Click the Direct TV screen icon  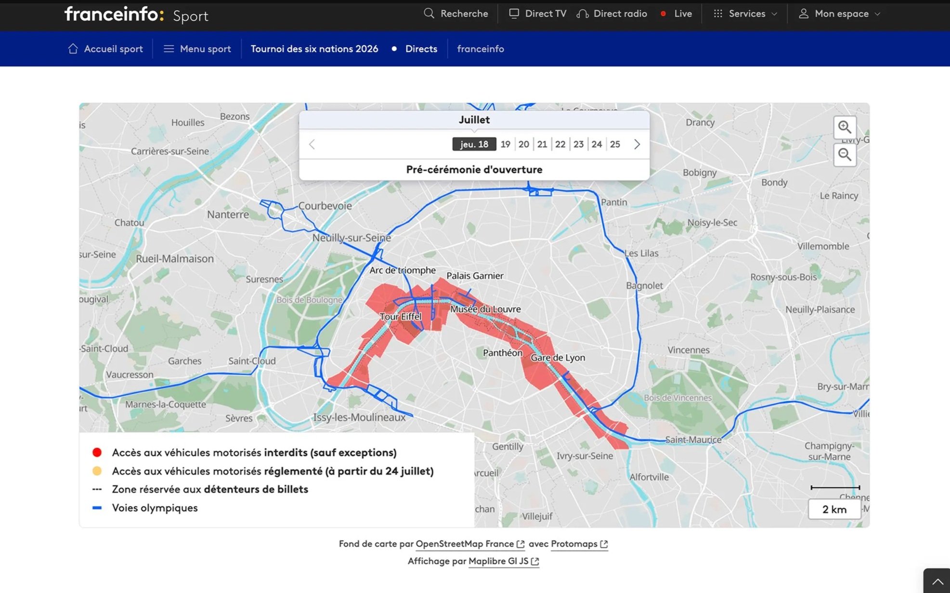pyautogui.click(x=514, y=13)
